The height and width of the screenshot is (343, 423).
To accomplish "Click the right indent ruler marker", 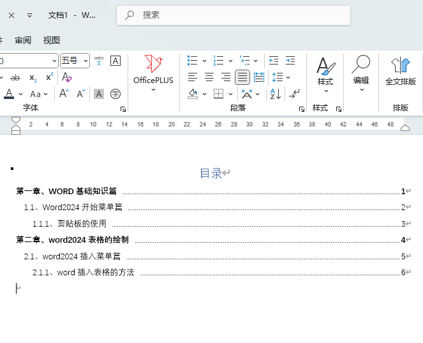I will [405, 128].
